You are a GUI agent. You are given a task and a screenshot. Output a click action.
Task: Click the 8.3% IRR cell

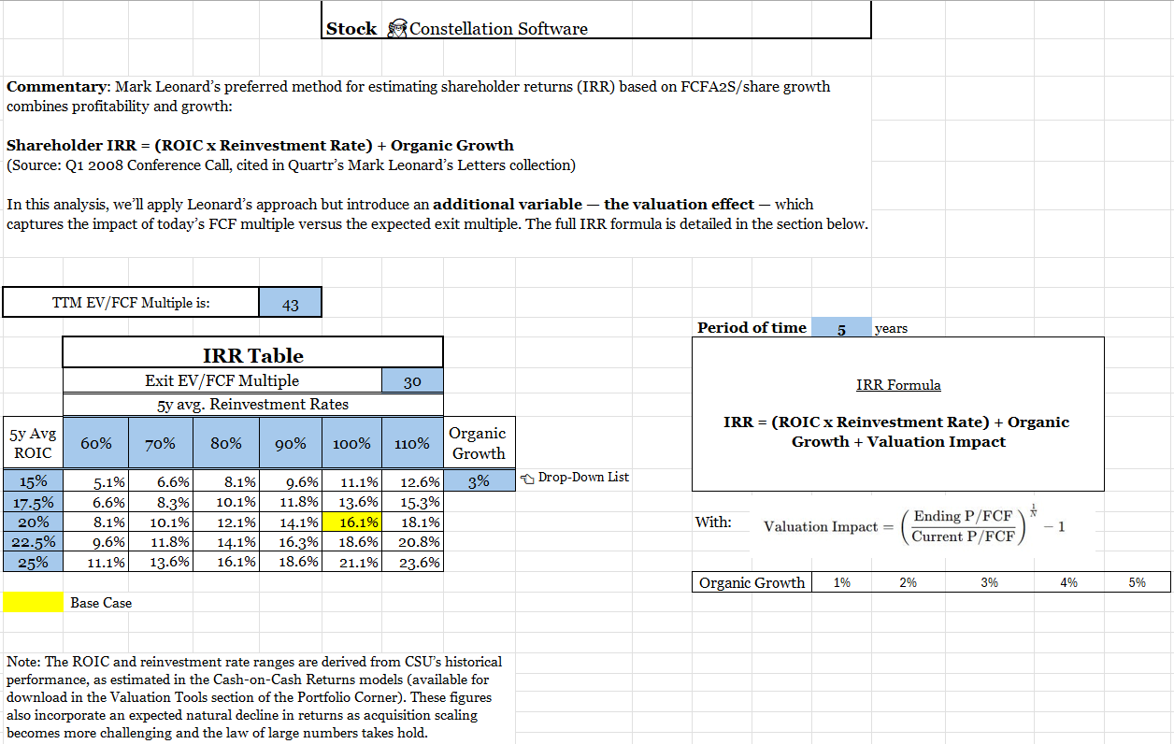click(x=161, y=502)
